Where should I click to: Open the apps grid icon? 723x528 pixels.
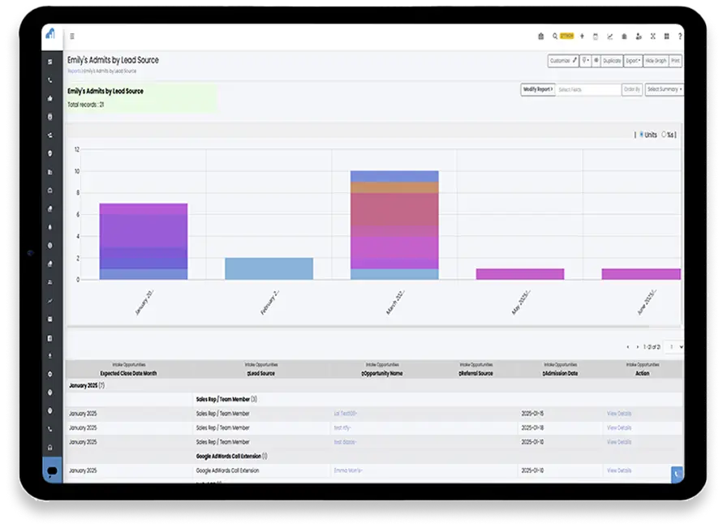pyautogui.click(x=666, y=36)
